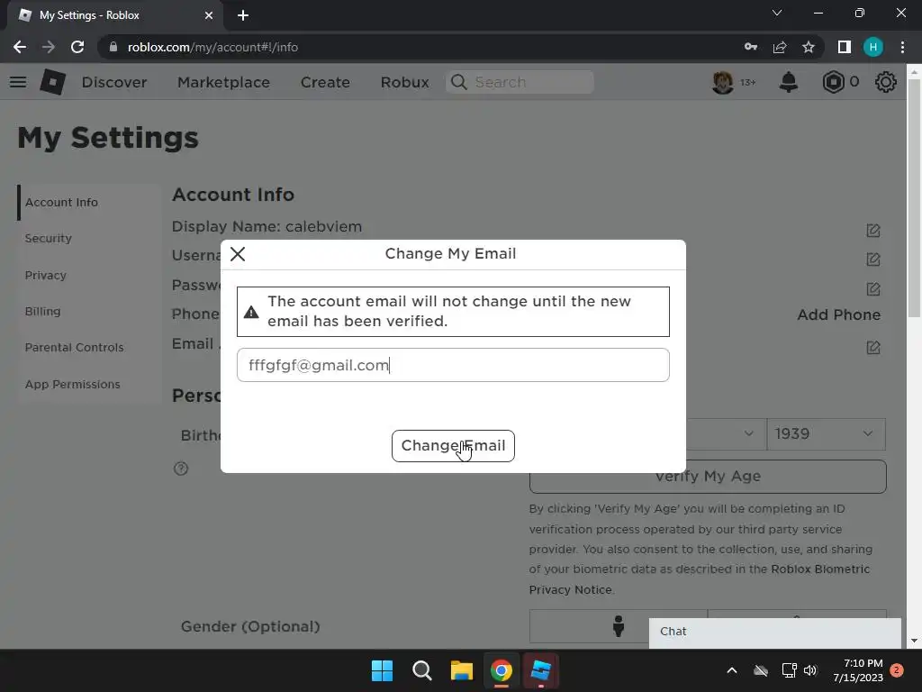Show hidden system tray icons

(732, 670)
